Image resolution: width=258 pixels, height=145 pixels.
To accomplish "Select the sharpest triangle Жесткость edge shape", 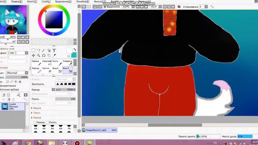I will pyautogui.click(x=58, y=84).
